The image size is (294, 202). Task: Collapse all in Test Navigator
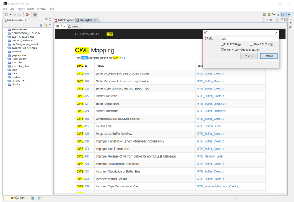pos(41,25)
